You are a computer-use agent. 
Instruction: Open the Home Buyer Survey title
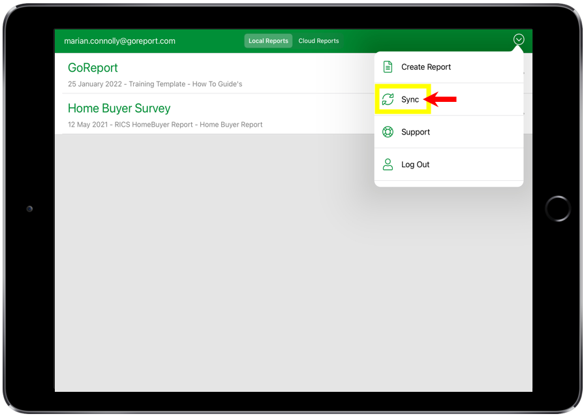119,108
